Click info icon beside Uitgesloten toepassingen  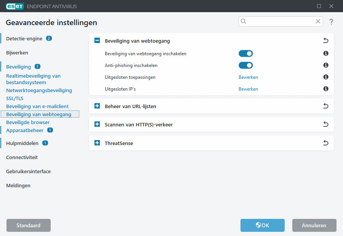pyautogui.click(x=326, y=77)
